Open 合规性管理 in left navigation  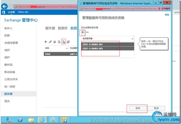click(x=11, y=43)
